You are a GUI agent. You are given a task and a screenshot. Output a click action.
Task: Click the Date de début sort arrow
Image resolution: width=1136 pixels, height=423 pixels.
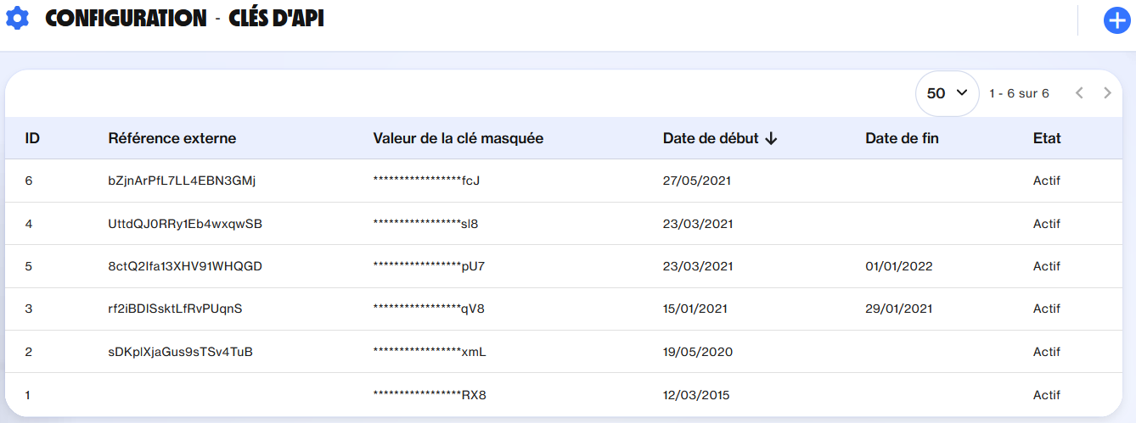tap(771, 138)
